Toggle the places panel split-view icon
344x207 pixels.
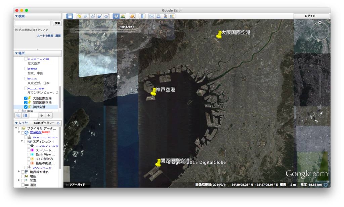pos(25,115)
